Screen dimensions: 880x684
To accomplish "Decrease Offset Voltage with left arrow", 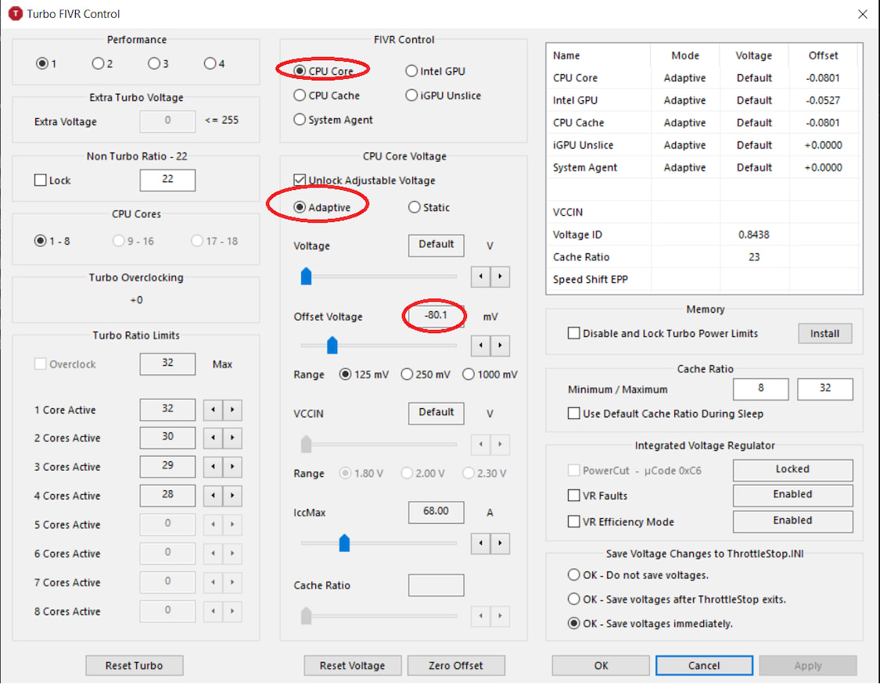I will pyautogui.click(x=480, y=346).
